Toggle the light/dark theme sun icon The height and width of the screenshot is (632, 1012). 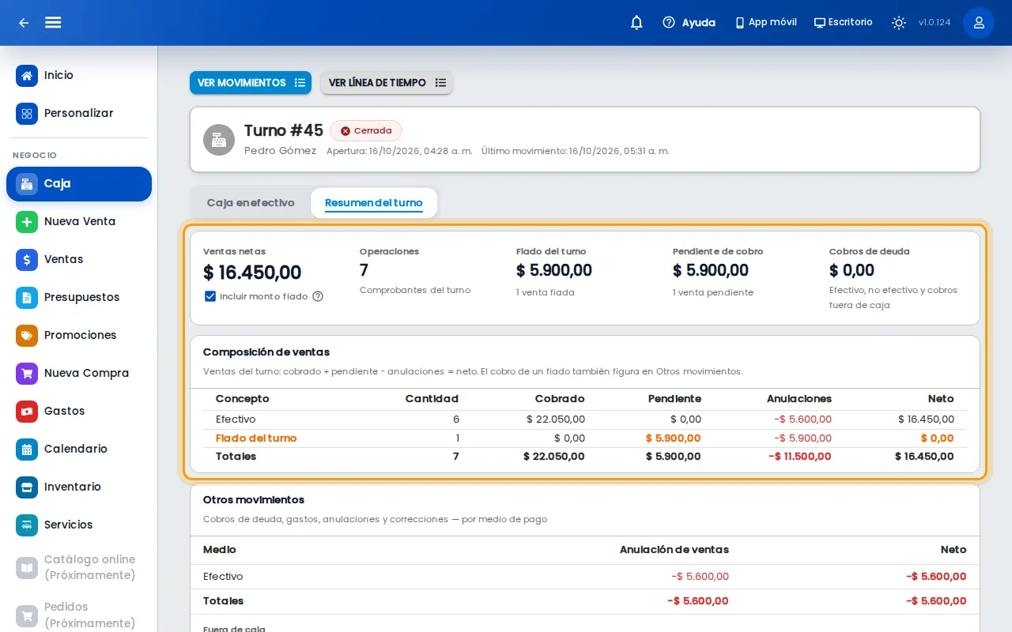(x=899, y=22)
